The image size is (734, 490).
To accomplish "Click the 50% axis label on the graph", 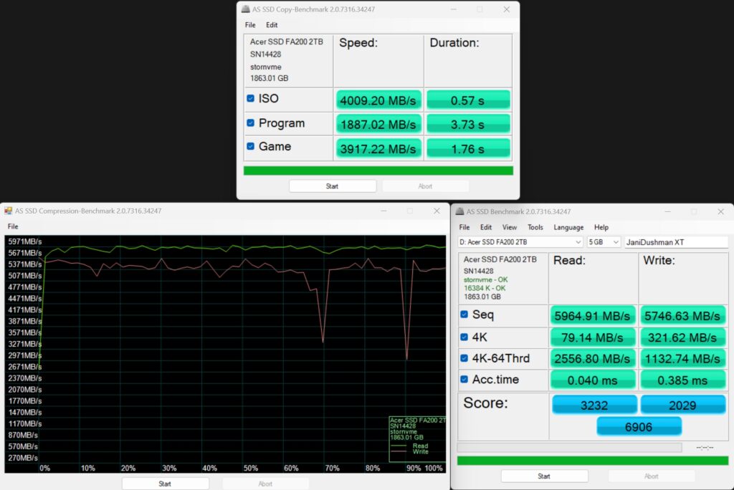I will coord(250,468).
